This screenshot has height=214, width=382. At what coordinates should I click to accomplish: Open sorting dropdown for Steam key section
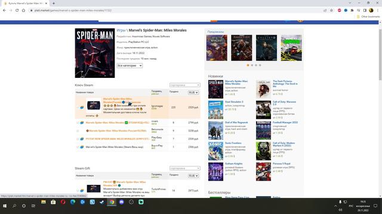point(184,85)
